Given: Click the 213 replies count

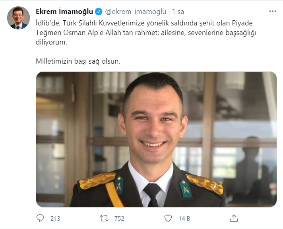Looking at the screenshot, I should pos(55,219).
